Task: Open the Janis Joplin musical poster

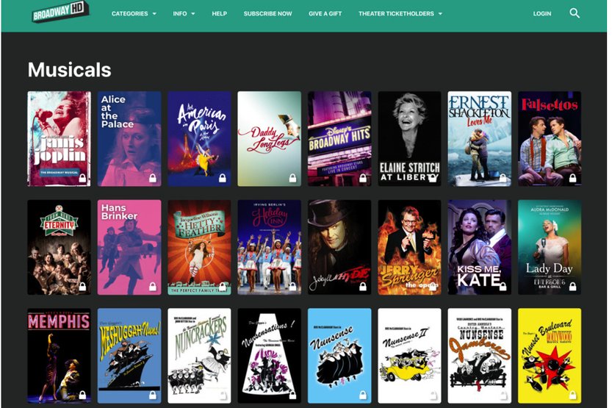Action: click(60, 139)
